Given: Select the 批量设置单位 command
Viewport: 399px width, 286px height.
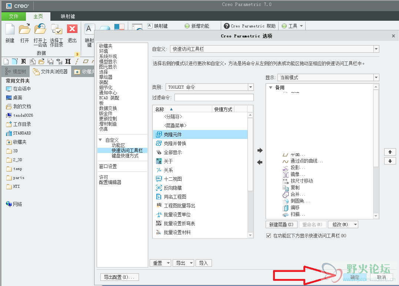Looking at the screenshot, I should [200, 215].
